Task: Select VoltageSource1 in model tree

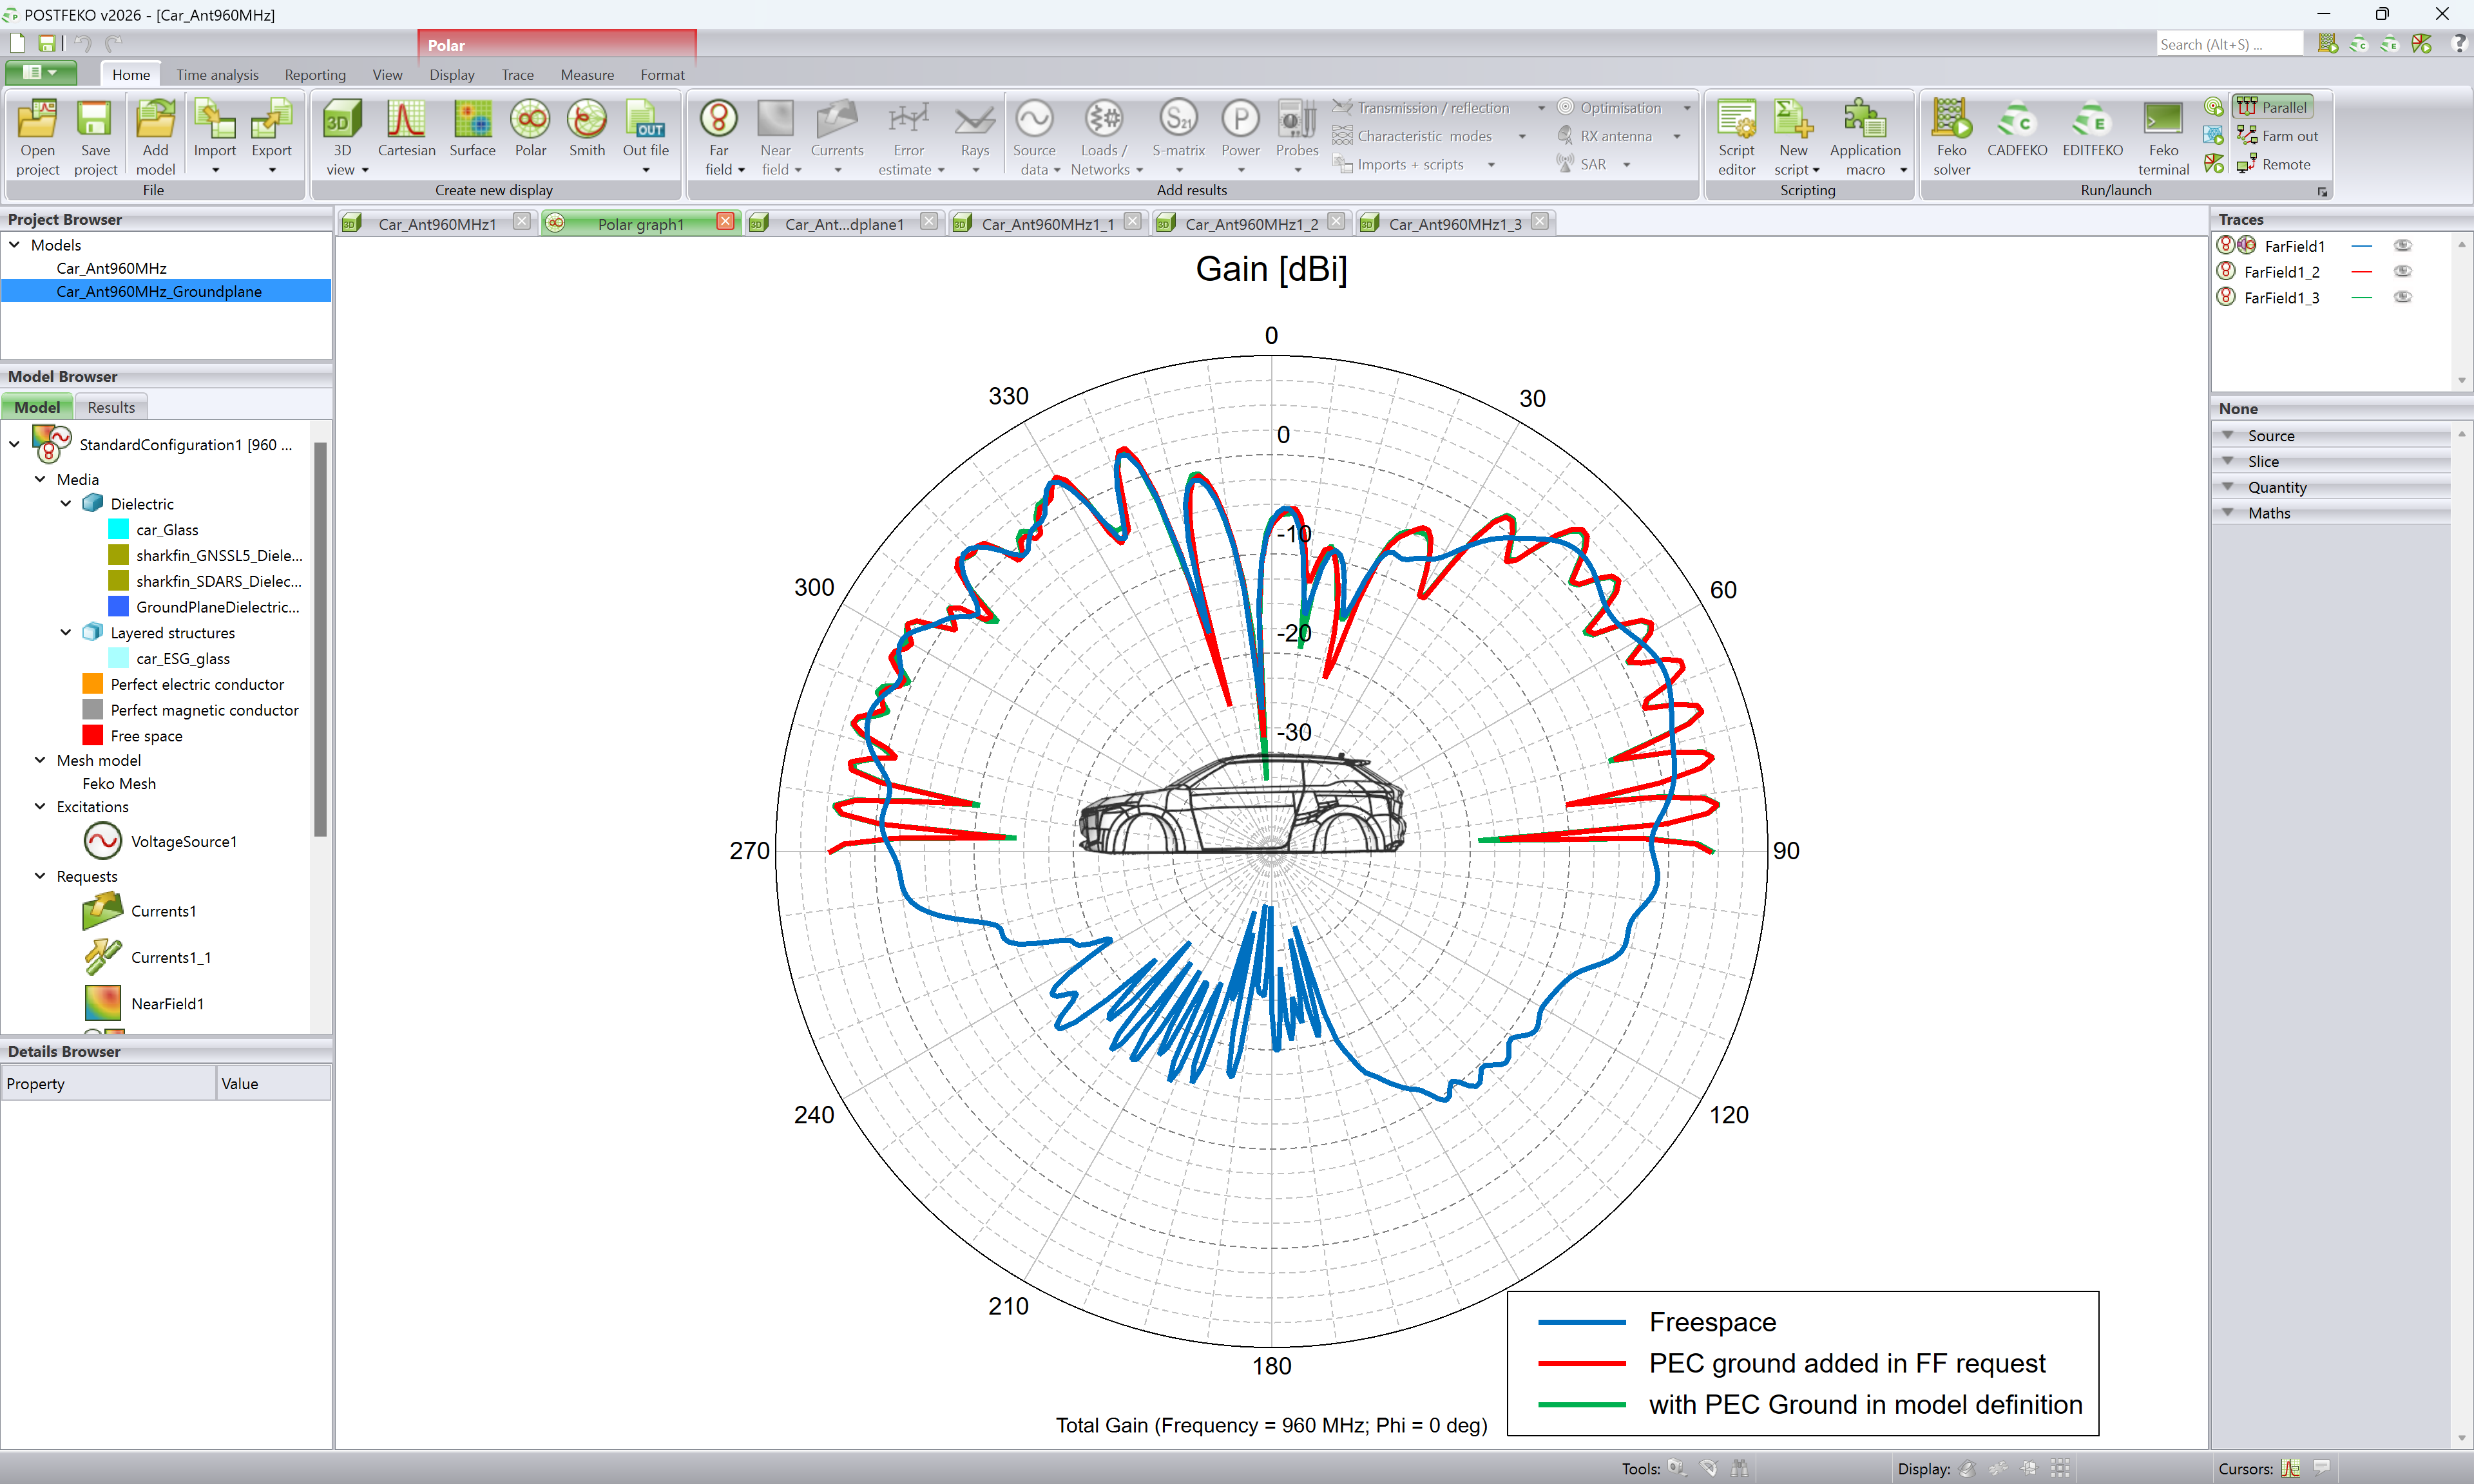Action: click(183, 841)
